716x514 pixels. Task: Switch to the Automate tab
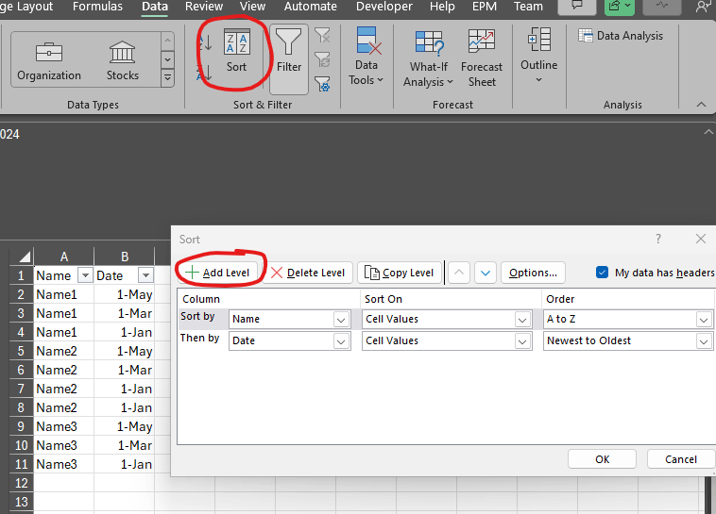tap(310, 7)
